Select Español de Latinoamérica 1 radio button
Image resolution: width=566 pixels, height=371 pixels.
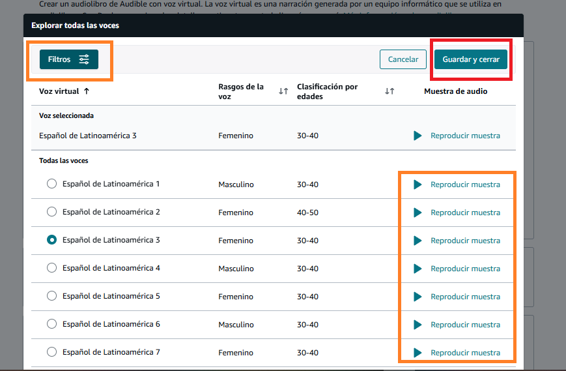[51, 183]
